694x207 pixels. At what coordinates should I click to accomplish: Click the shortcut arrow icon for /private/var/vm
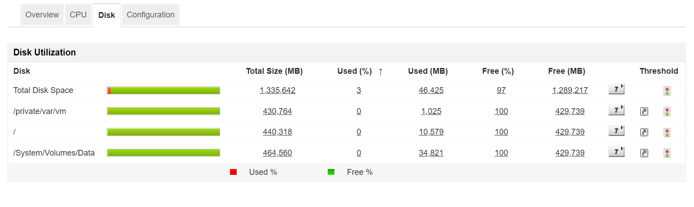pyautogui.click(x=644, y=111)
